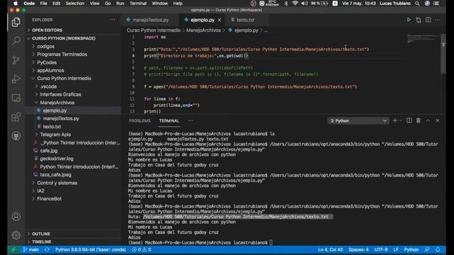Run the Python file with play icon
Viewport: 454px width, 255px height.
click(x=409, y=20)
